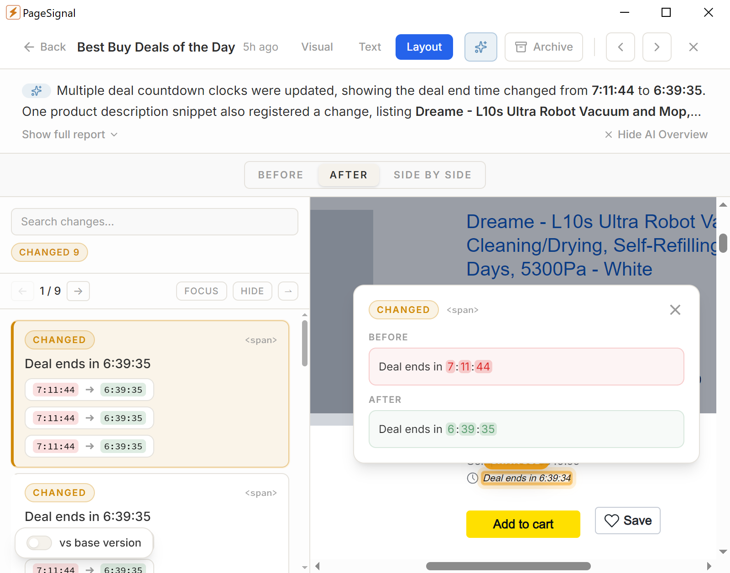This screenshot has height=573, width=730.
Task: Archive this change report
Action: pos(544,47)
